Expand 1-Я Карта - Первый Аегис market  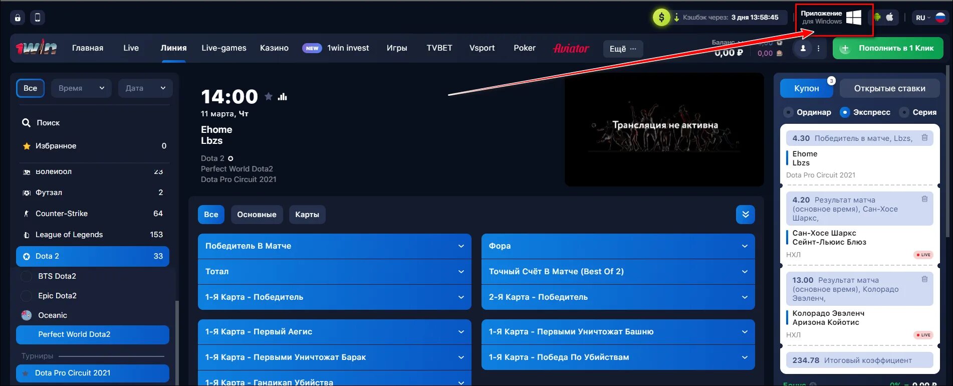(x=335, y=332)
